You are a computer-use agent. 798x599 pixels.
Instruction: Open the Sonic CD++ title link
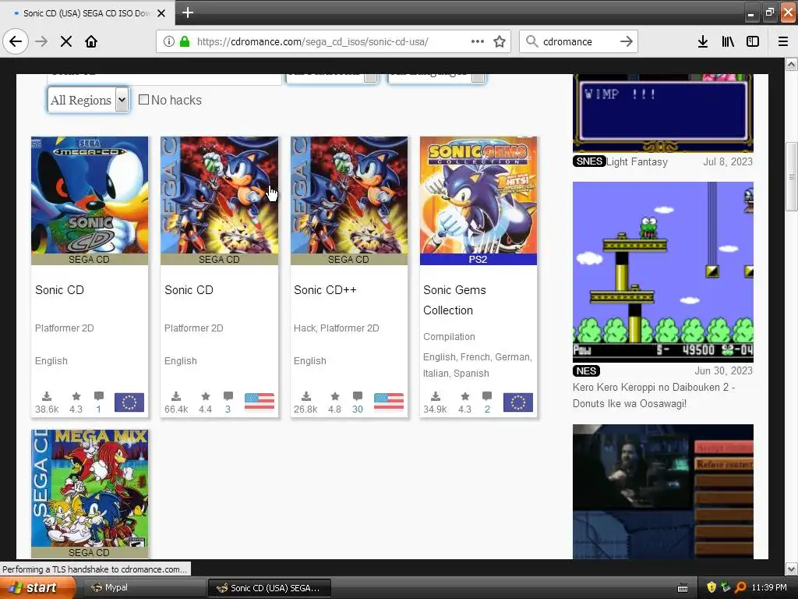coord(325,290)
